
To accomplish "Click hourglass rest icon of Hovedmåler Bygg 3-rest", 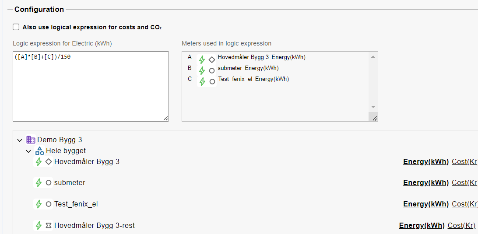I will (x=48, y=225).
